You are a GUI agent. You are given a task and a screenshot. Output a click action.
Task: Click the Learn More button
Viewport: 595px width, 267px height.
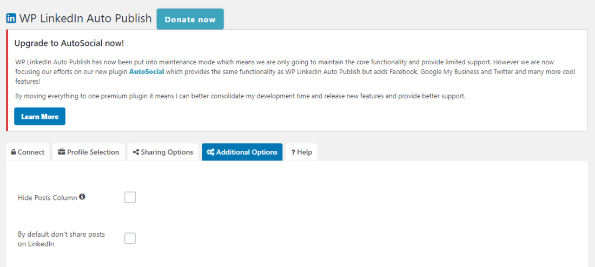(x=39, y=116)
